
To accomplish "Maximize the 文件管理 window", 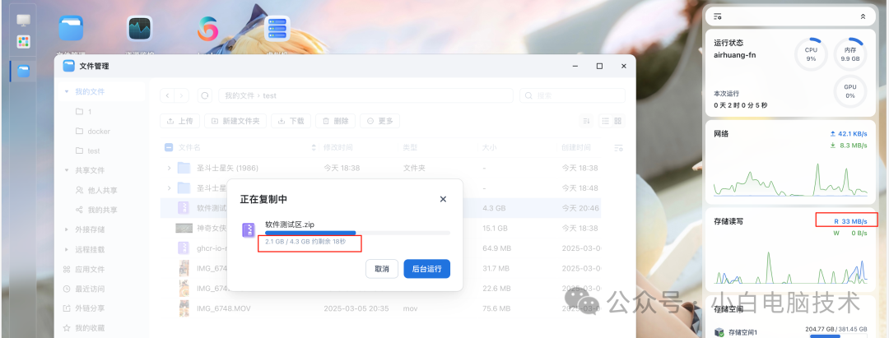I will (599, 67).
